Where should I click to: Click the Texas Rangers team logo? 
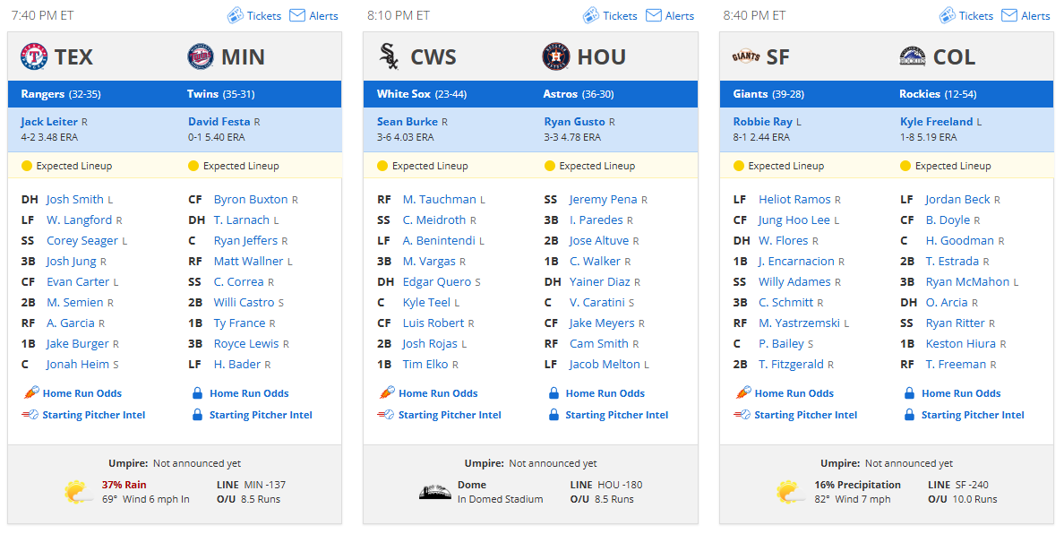pyautogui.click(x=34, y=57)
